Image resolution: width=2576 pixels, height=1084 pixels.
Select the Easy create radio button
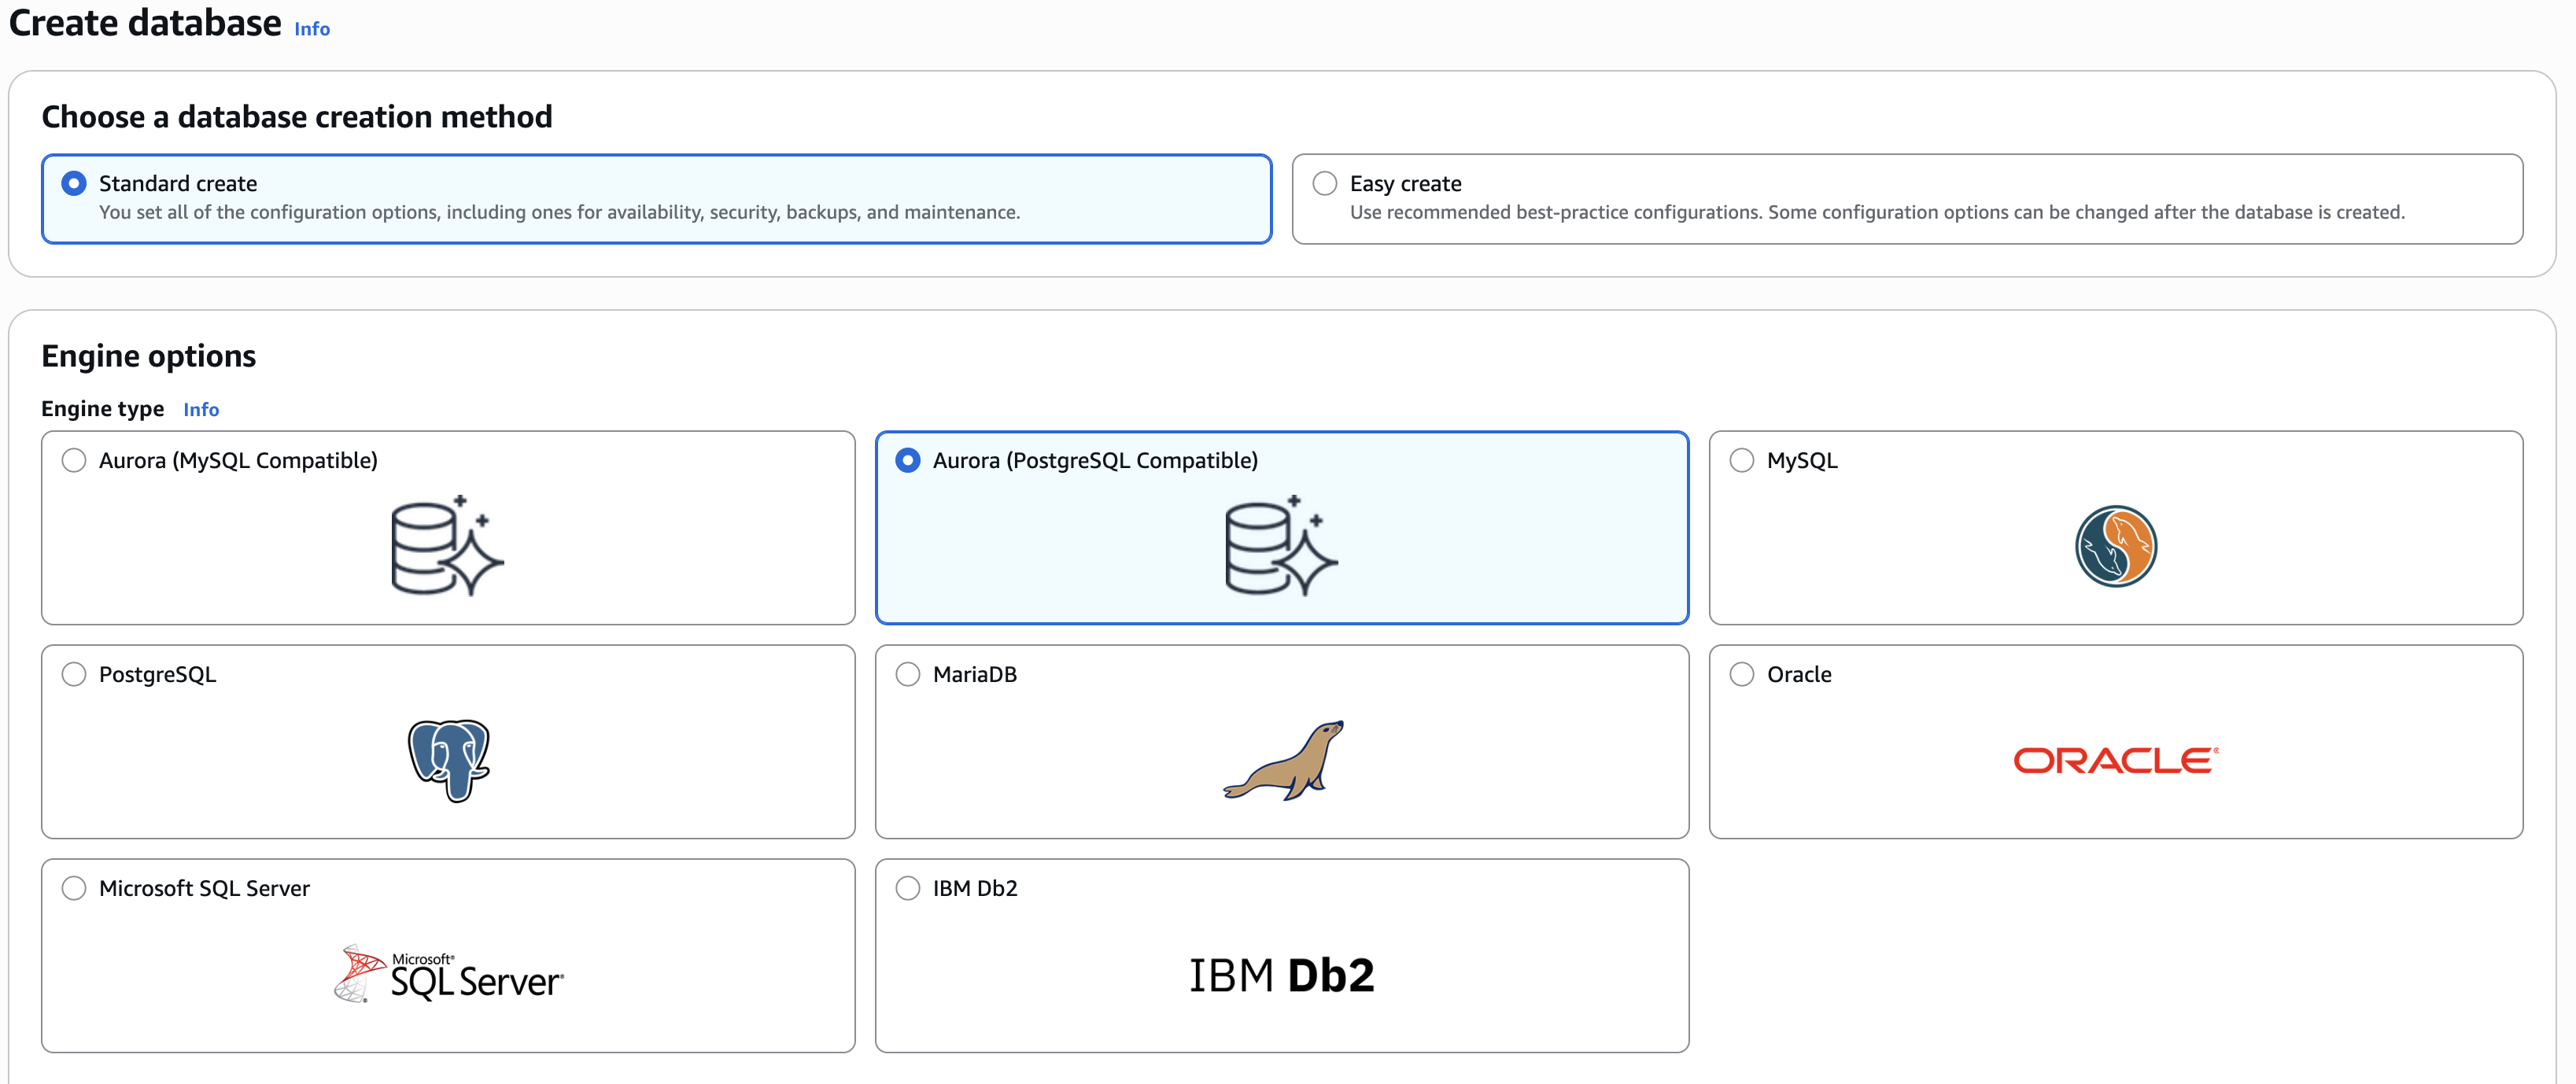(1325, 183)
